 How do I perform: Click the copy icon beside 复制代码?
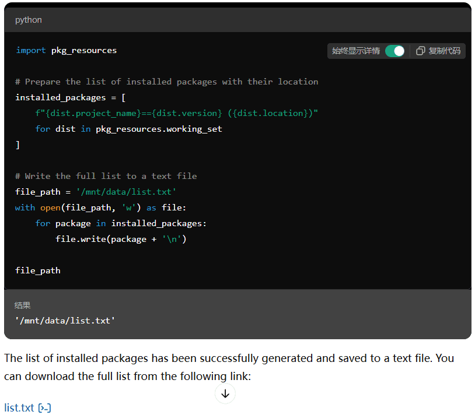click(420, 51)
